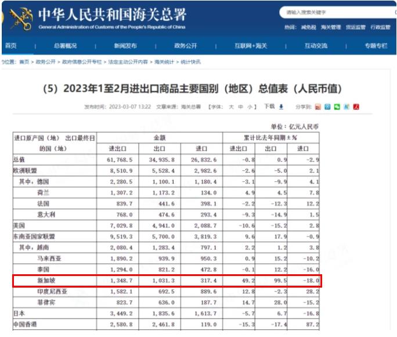Image resolution: width=397 pixels, height=337 pixels.
Task: Click the 海关管理 hot word link
Action: click(331, 27)
